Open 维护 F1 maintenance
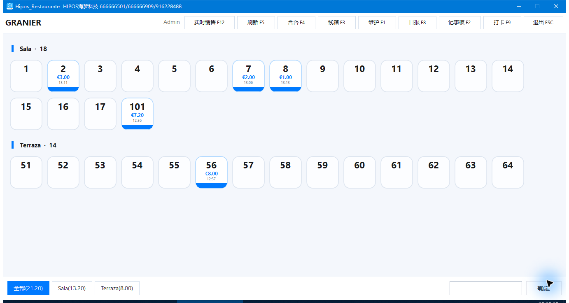Image resolution: width=569 pixels, height=303 pixels. [377, 23]
